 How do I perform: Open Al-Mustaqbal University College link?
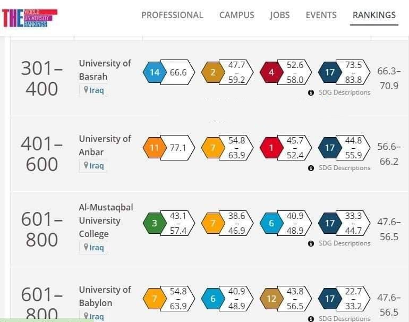coord(106,220)
